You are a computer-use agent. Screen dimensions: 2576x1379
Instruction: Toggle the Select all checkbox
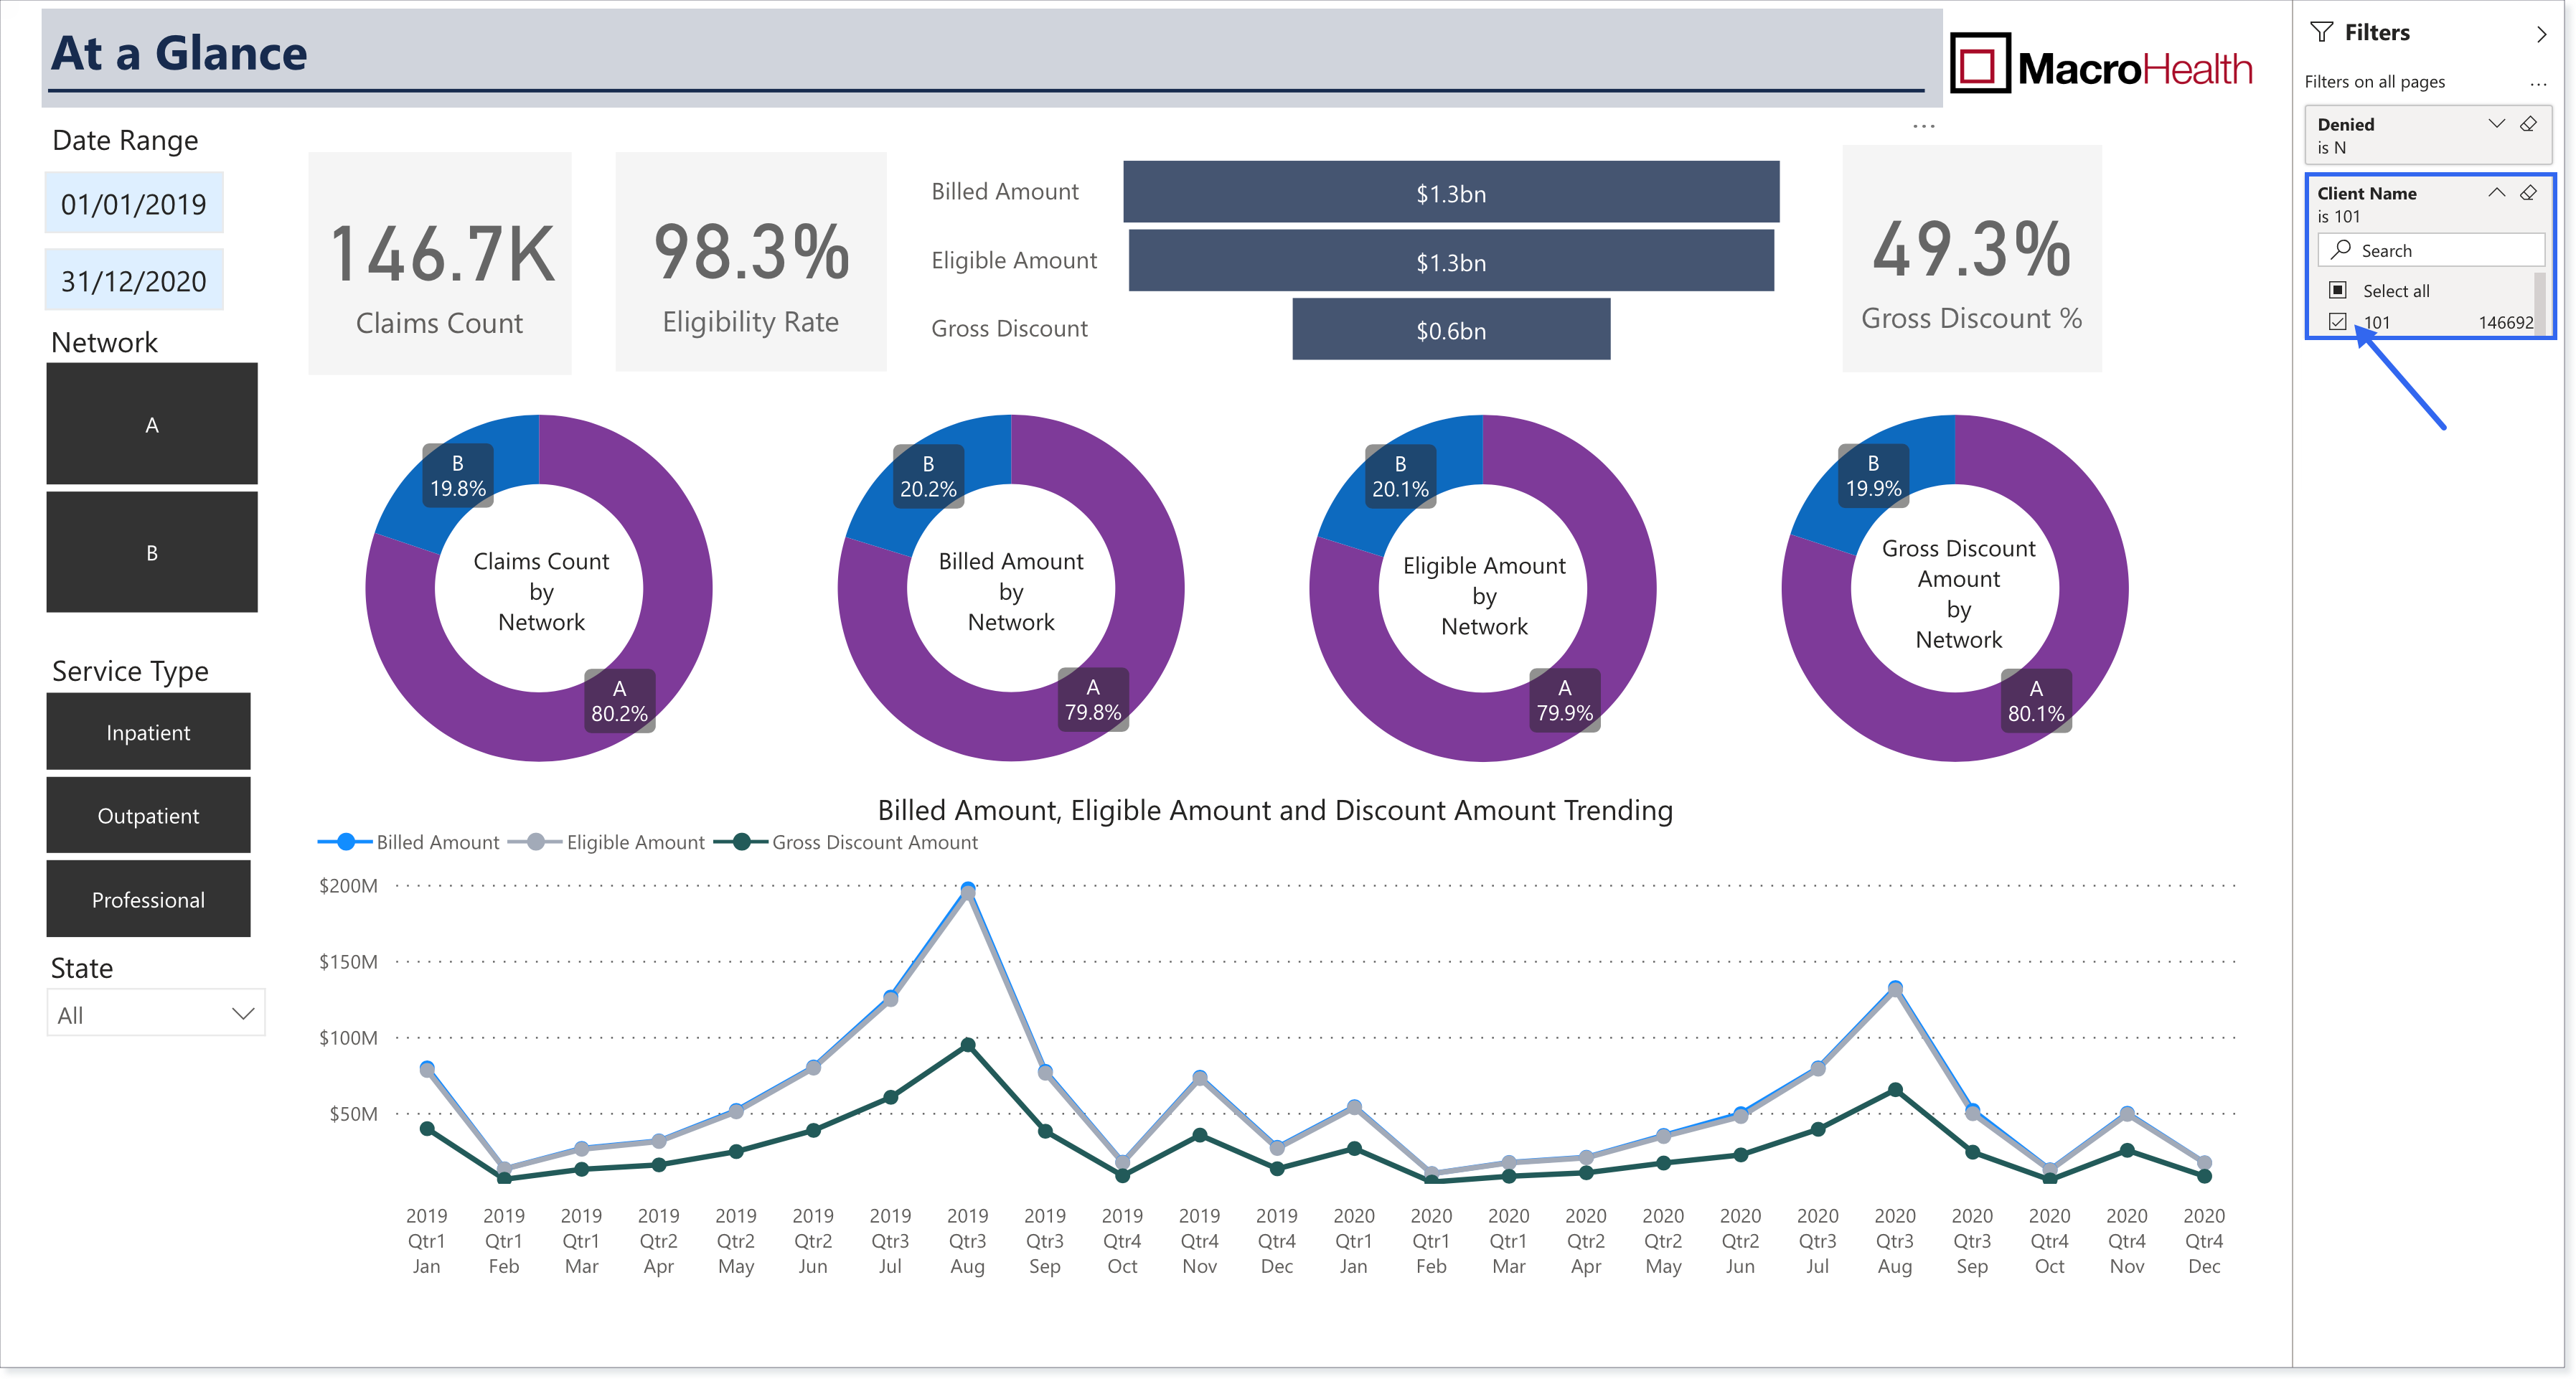2337,290
